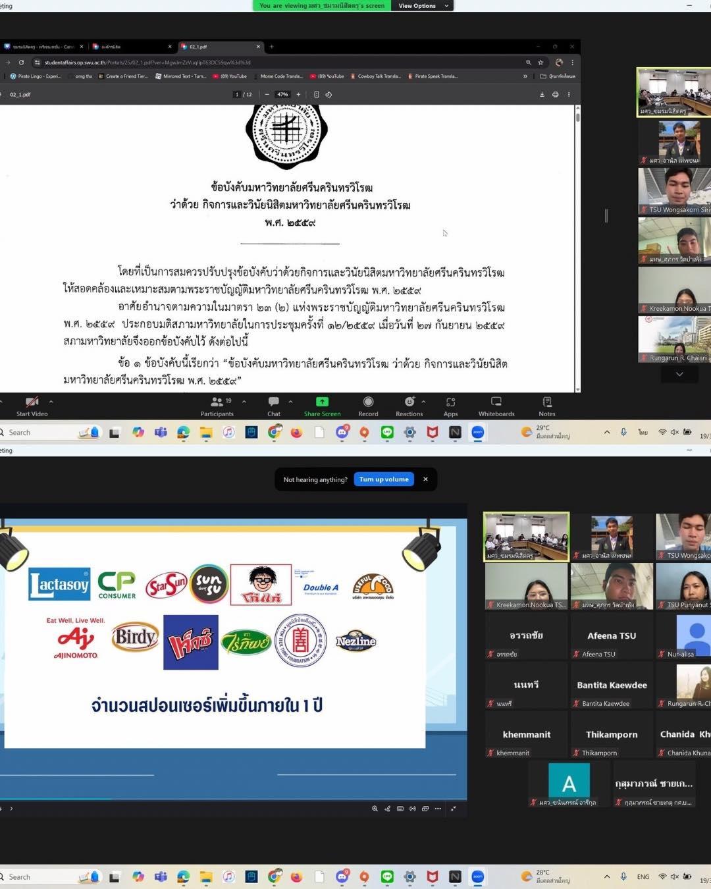Zoom out the PDF with the minus button
Screen dimensions: 711x889
pos(267,95)
